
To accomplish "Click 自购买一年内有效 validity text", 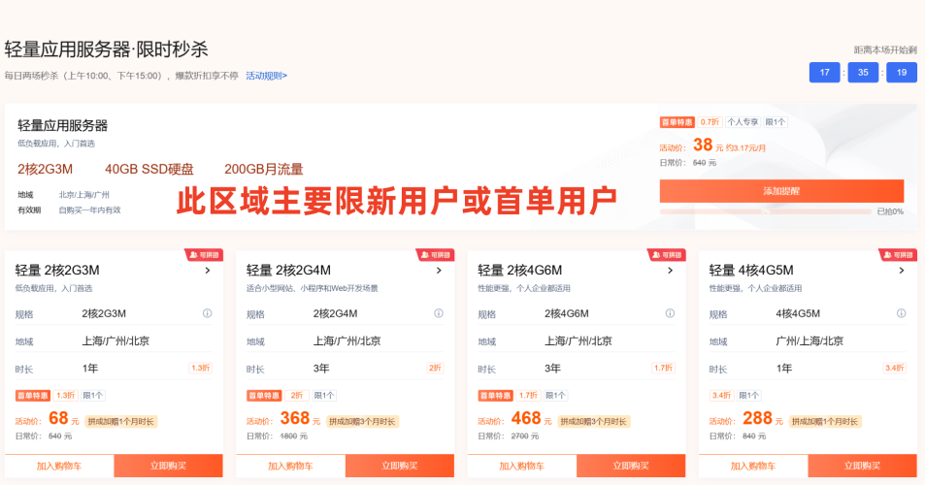I will [89, 210].
